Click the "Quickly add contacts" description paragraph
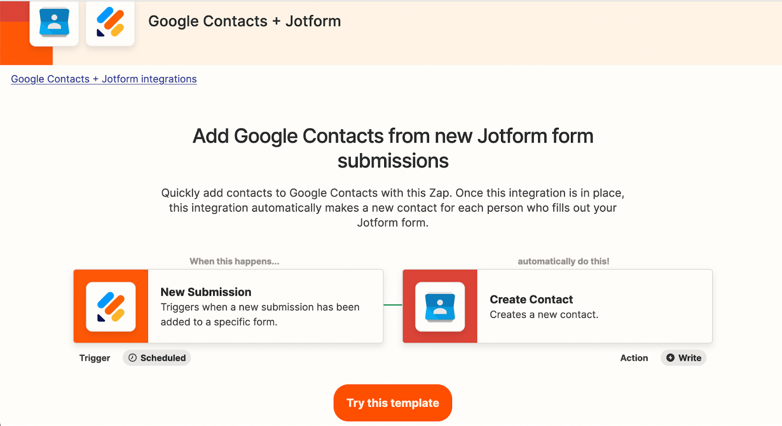782x426 pixels. 393,208
